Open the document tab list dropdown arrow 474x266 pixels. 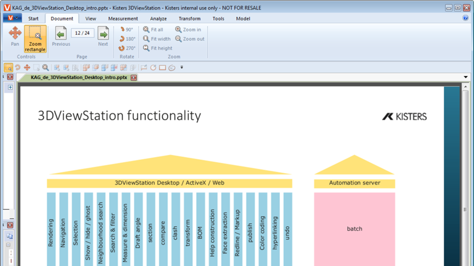[x=465, y=77]
